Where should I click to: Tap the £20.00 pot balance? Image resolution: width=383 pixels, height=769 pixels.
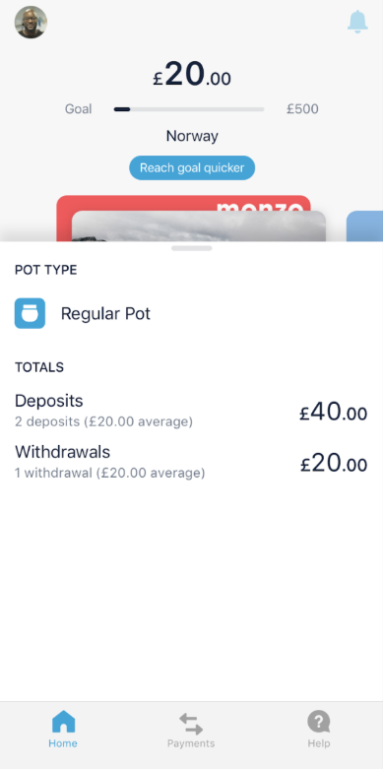point(192,76)
